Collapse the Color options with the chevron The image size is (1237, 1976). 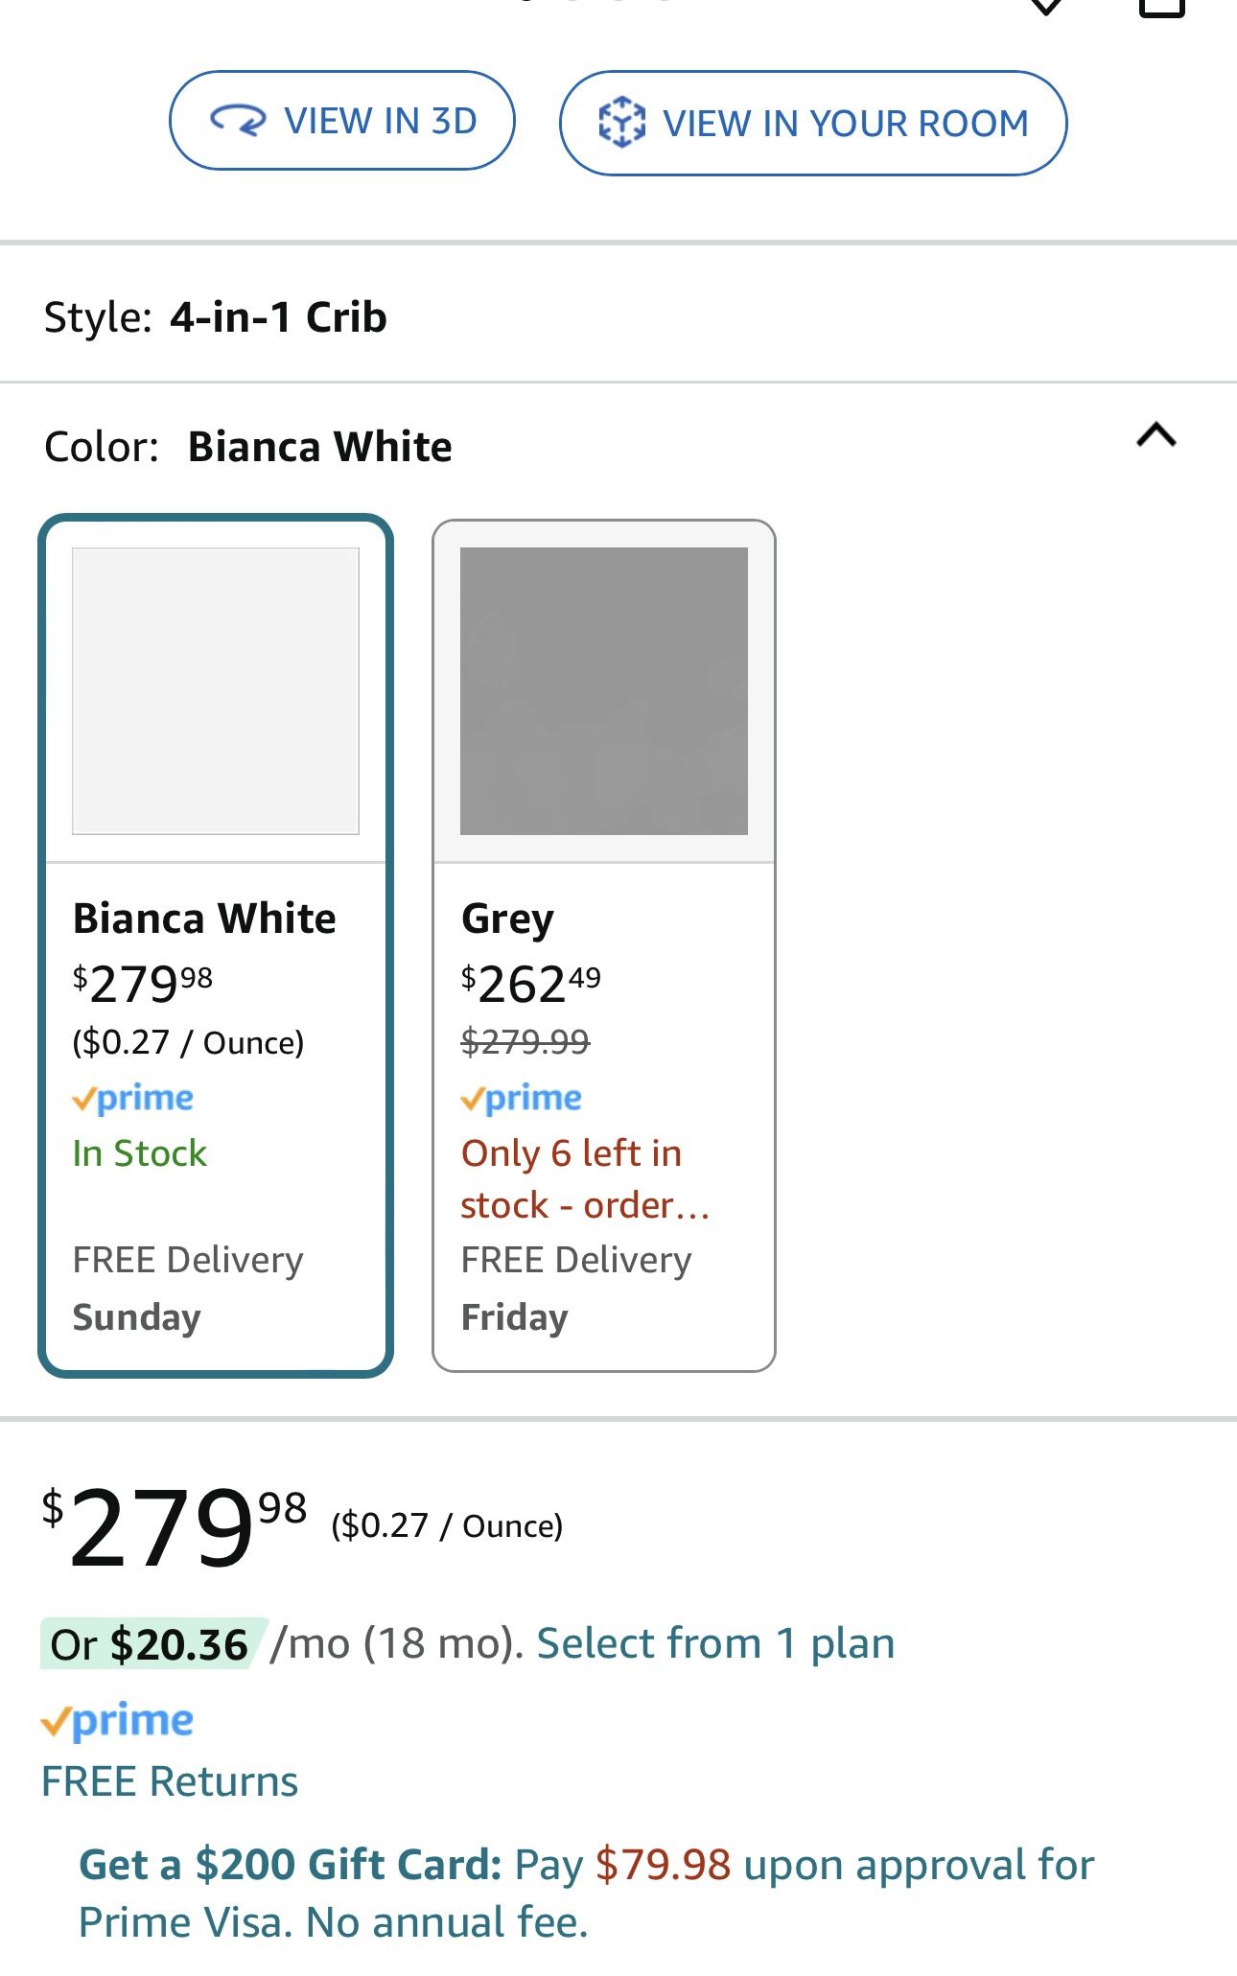(x=1155, y=436)
